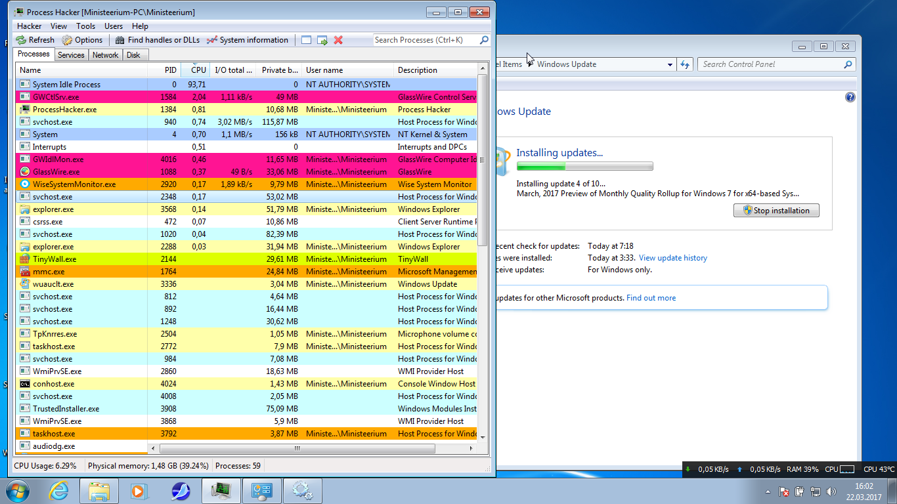
Task: Switch to the Network tab
Action: click(105, 55)
